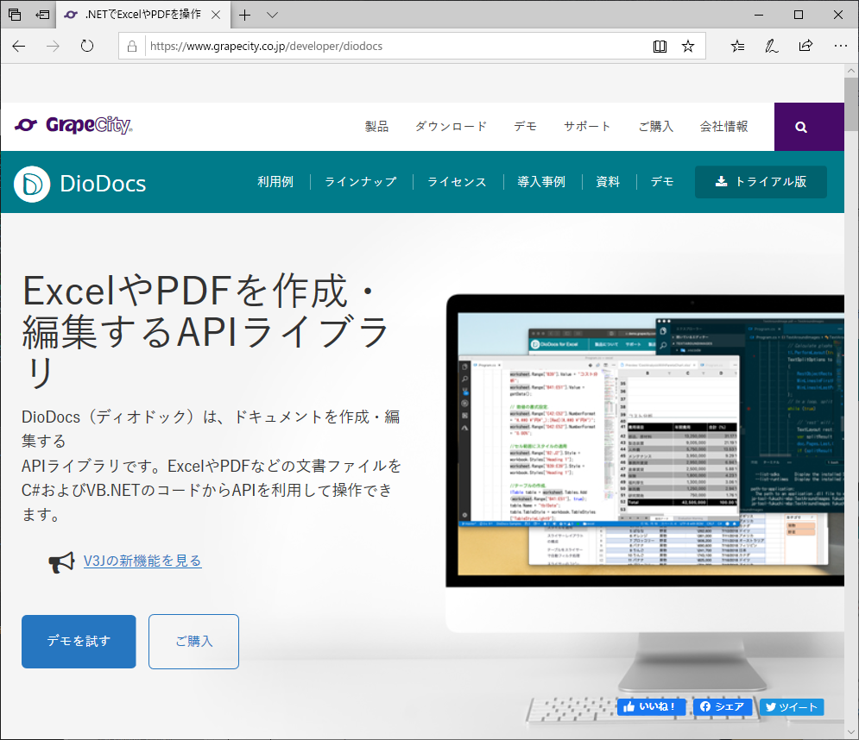Click the トライアル版 download button
The width and height of the screenshot is (859, 740).
(761, 182)
